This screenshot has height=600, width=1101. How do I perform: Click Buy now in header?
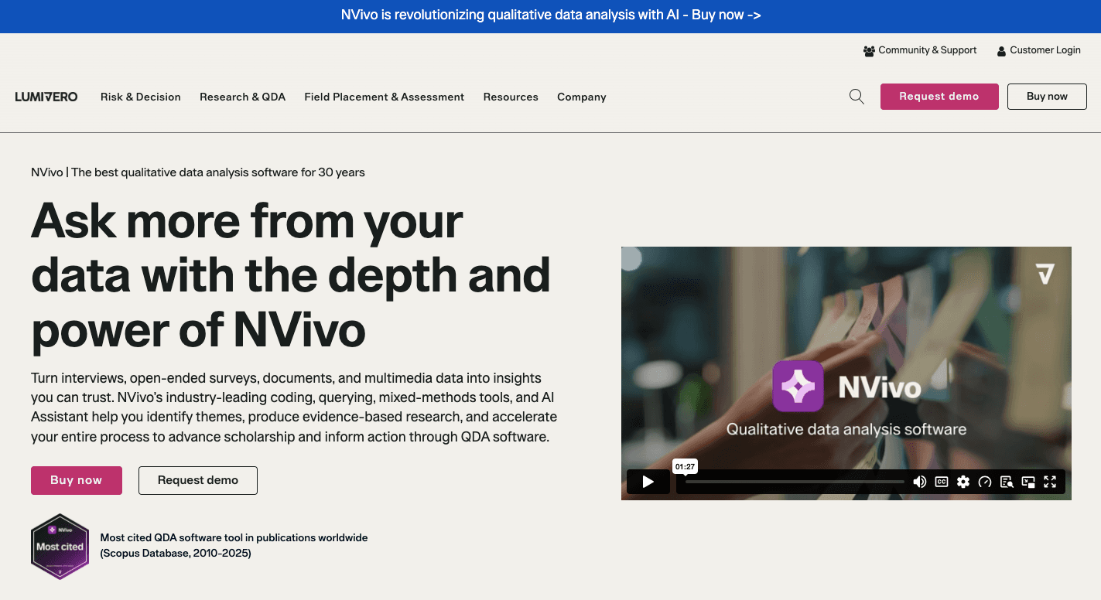(1047, 97)
